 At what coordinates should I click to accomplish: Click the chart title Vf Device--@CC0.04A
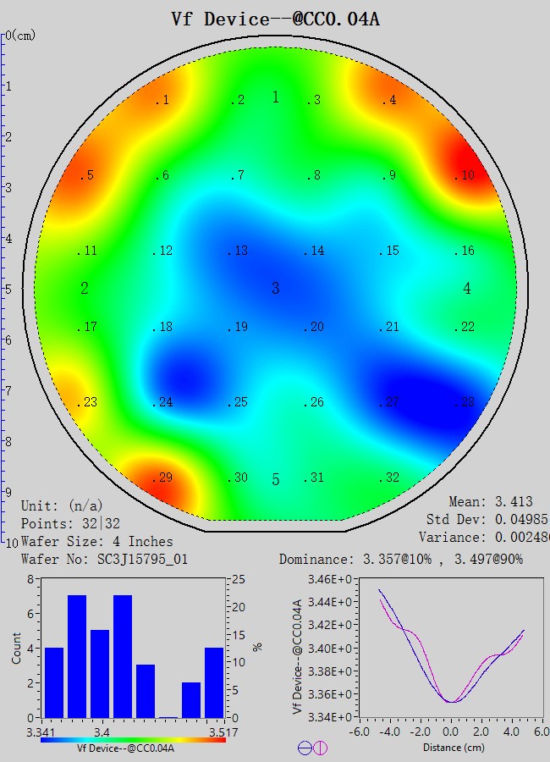275,19
